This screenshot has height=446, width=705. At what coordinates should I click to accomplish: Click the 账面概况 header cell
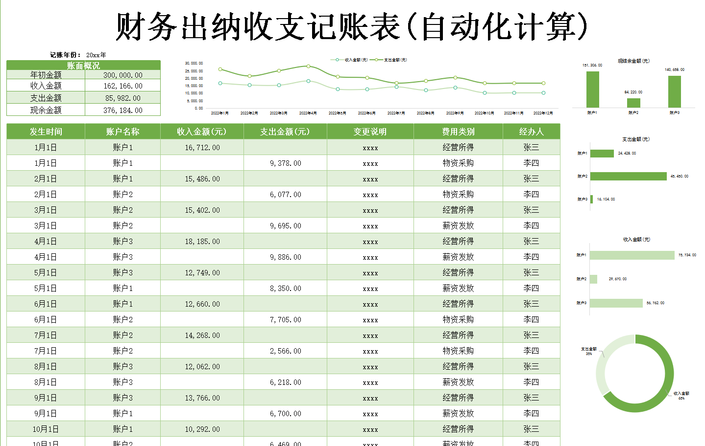(x=83, y=65)
